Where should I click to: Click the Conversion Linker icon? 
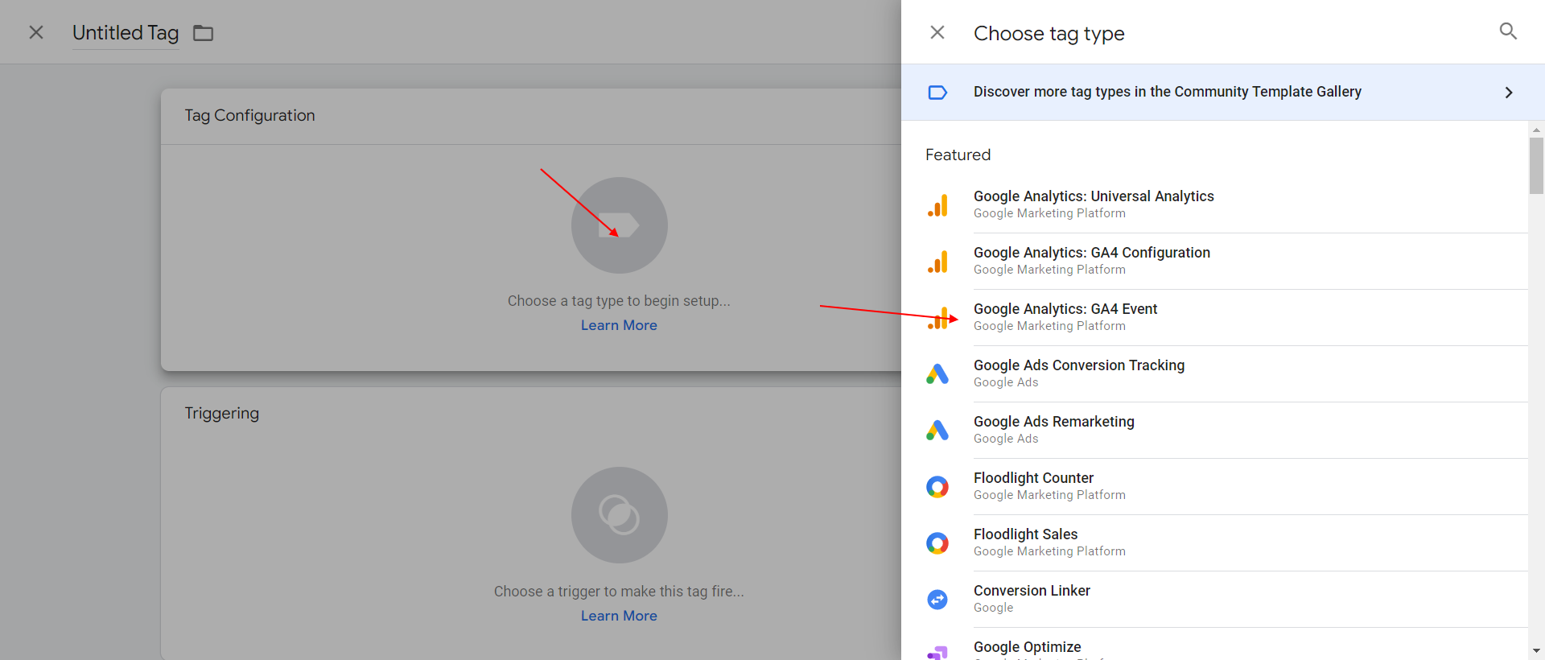[x=937, y=600]
